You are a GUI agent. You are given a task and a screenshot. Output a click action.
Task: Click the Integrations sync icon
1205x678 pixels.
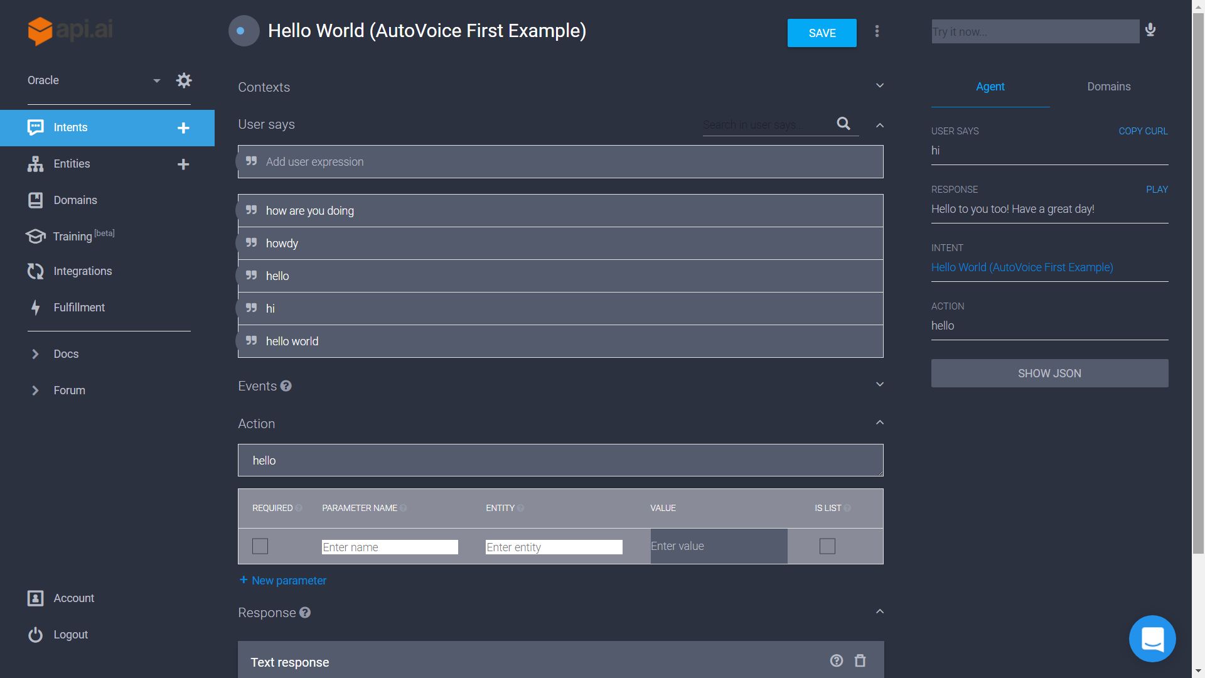click(x=36, y=271)
